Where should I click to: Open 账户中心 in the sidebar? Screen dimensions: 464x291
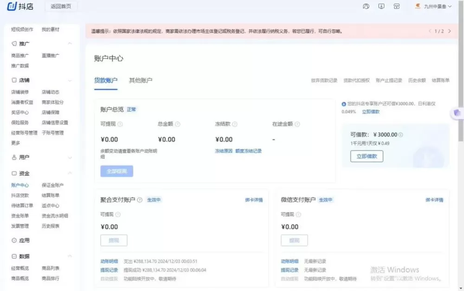pos(20,185)
